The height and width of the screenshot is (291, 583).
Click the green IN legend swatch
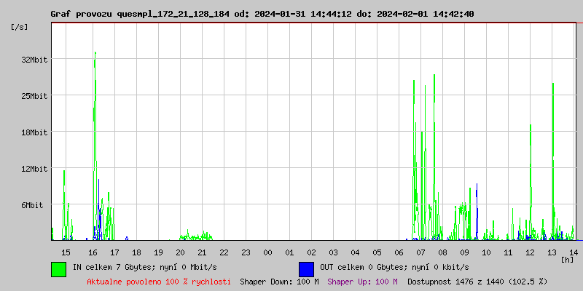click(58, 268)
